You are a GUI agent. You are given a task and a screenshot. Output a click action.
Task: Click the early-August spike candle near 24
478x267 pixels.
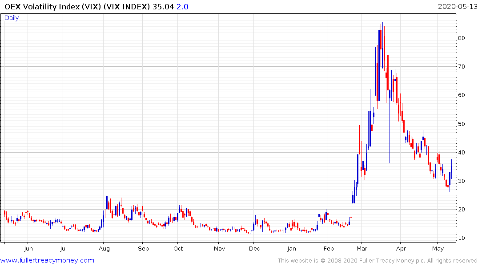[x=107, y=203]
